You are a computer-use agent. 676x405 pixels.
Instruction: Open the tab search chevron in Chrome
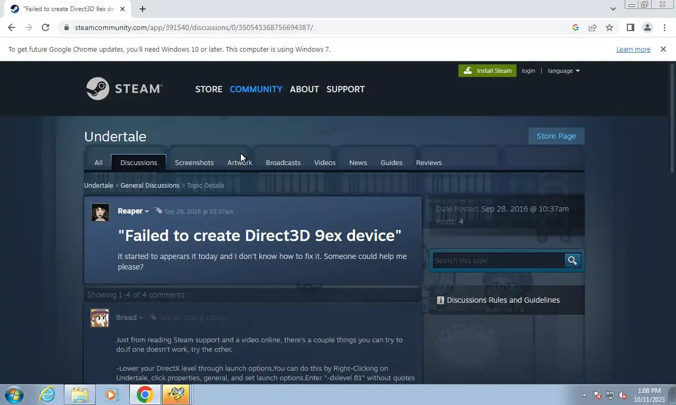[613, 9]
